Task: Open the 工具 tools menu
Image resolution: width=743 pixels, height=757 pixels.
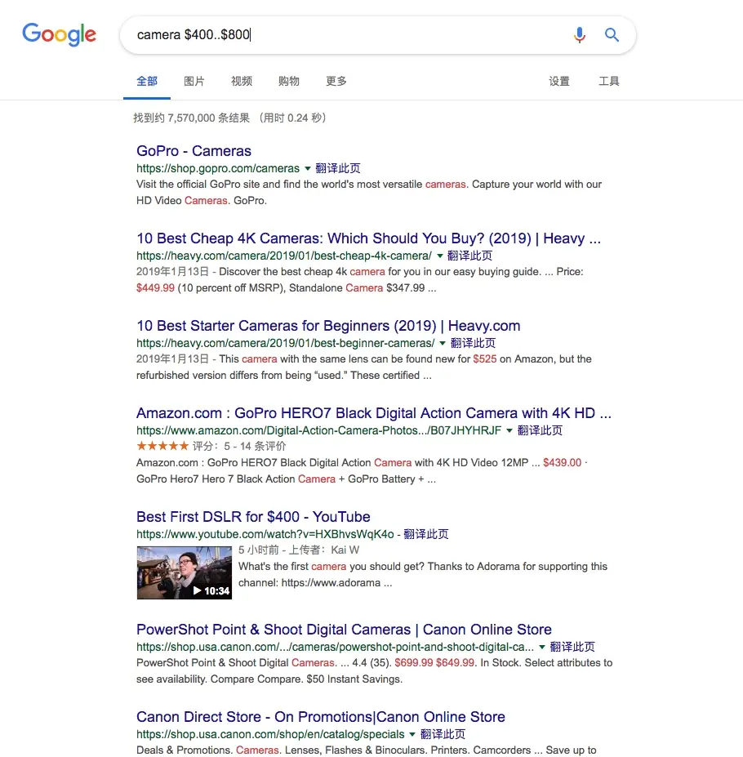Action: pos(609,81)
